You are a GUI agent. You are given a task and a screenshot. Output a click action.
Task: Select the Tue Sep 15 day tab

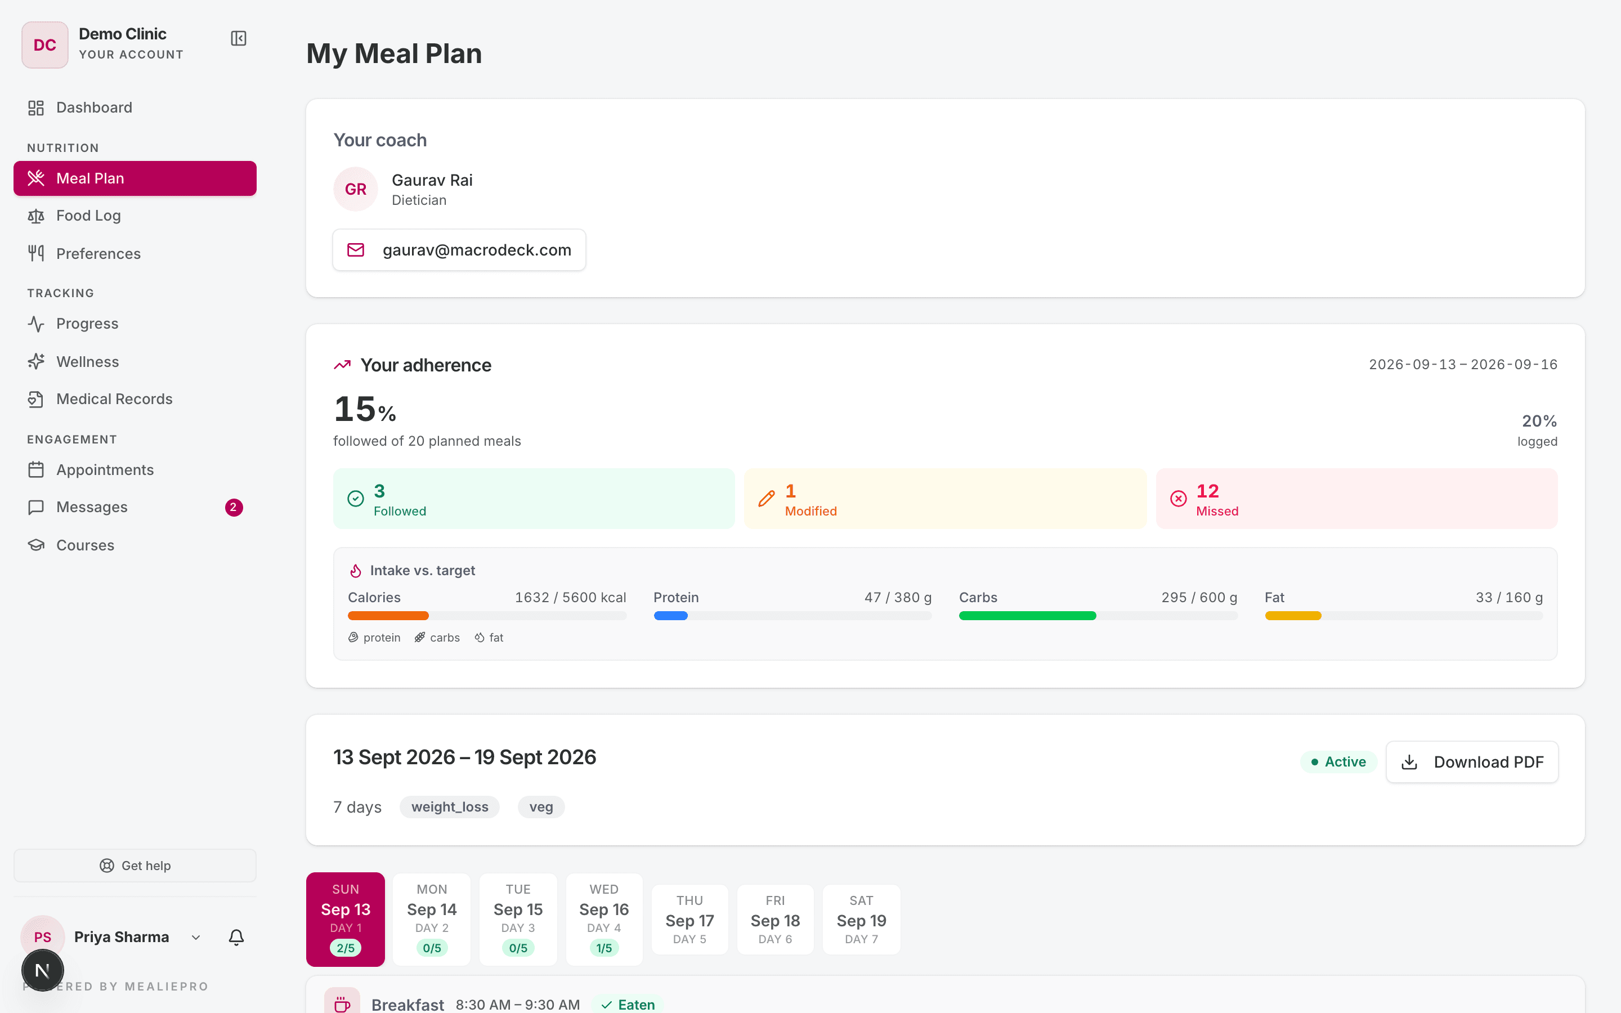pyautogui.click(x=518, y=919)
